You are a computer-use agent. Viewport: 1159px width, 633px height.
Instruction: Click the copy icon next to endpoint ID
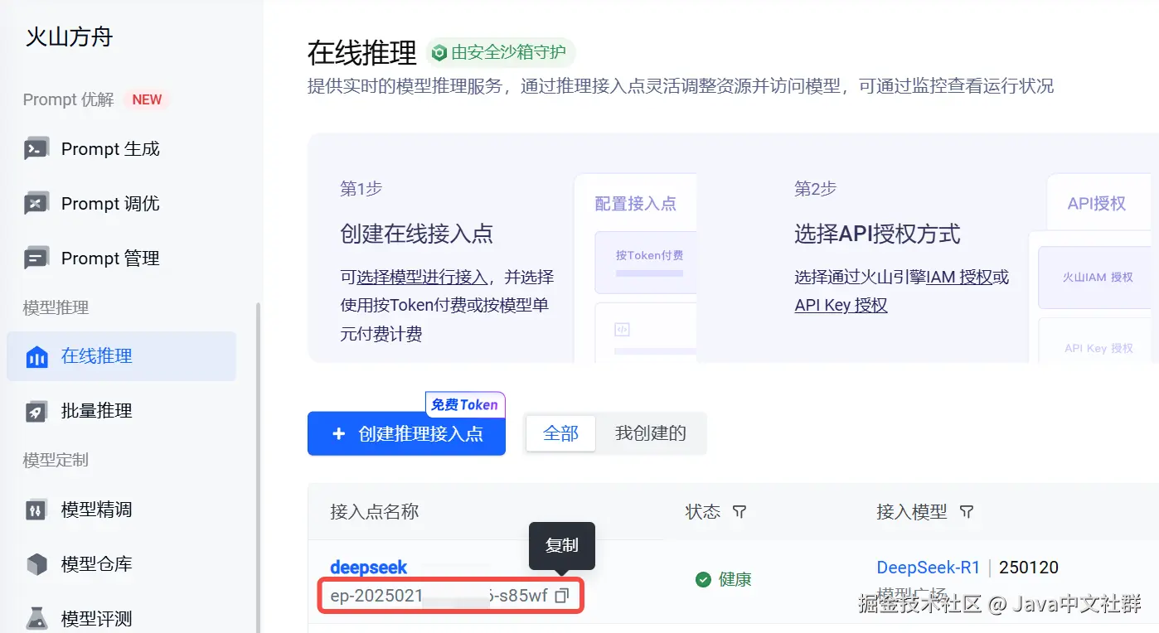pos(562,595)
